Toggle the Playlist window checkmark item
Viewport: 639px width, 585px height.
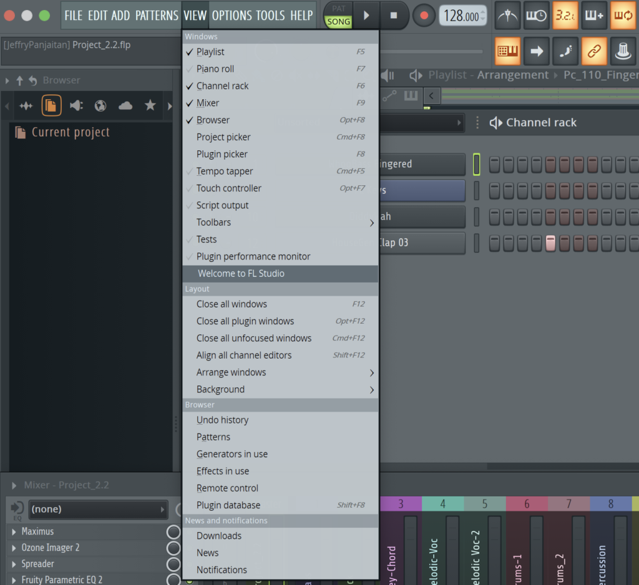click(x=210, y=52)
